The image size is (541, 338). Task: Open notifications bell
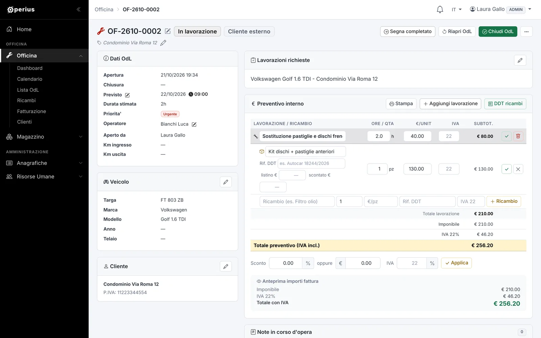[440, 9]
